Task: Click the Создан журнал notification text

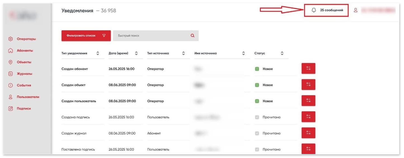Action: [74, 133]
